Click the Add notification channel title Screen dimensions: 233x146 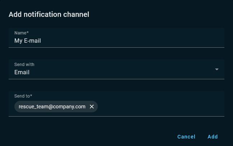point(49,14)
